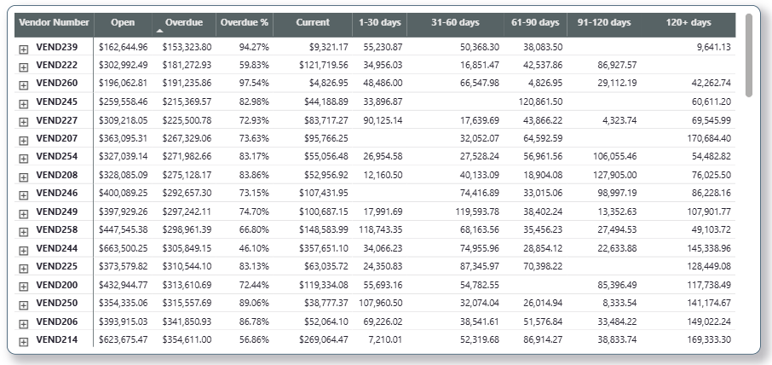Select vendor name VEND208

coord(56,175)
